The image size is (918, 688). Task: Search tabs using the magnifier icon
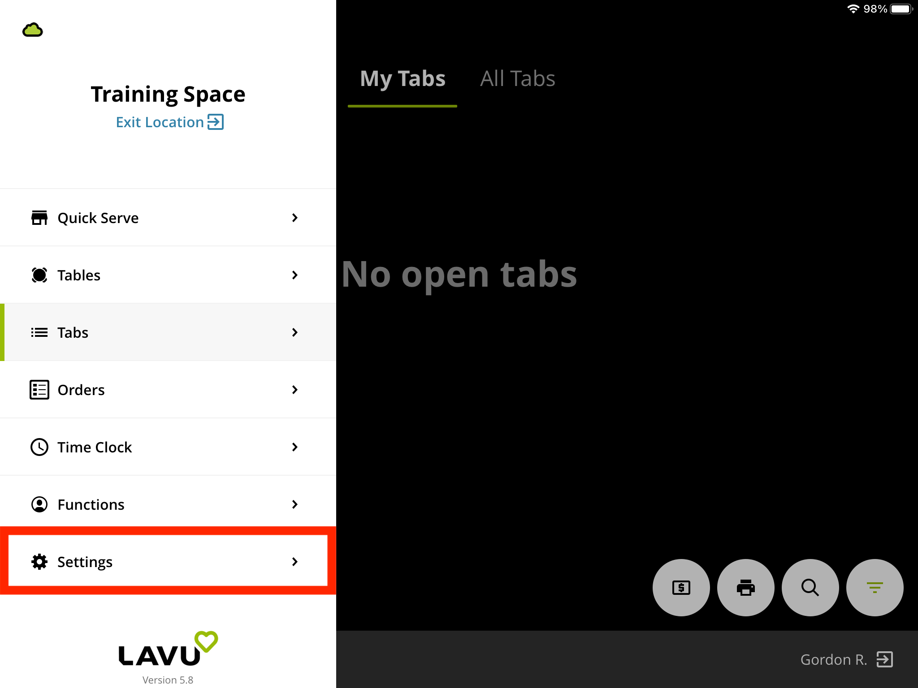tap(810, 588)
